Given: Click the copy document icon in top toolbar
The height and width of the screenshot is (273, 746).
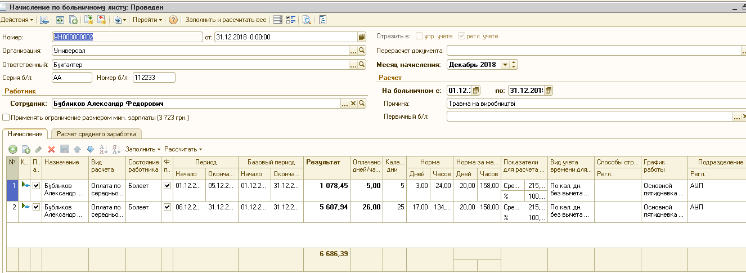Looking at the screenshot, I should click(73, 20).
